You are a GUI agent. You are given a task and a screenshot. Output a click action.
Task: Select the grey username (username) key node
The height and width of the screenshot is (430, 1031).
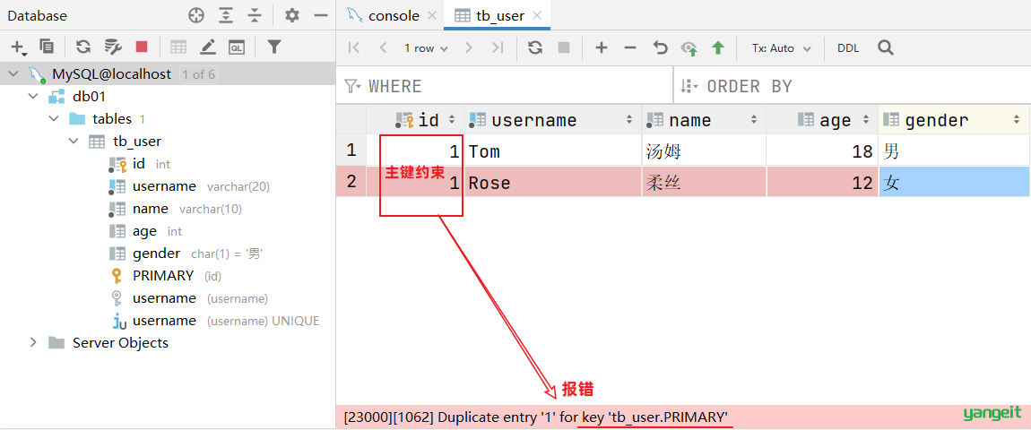tap(188, 297)
